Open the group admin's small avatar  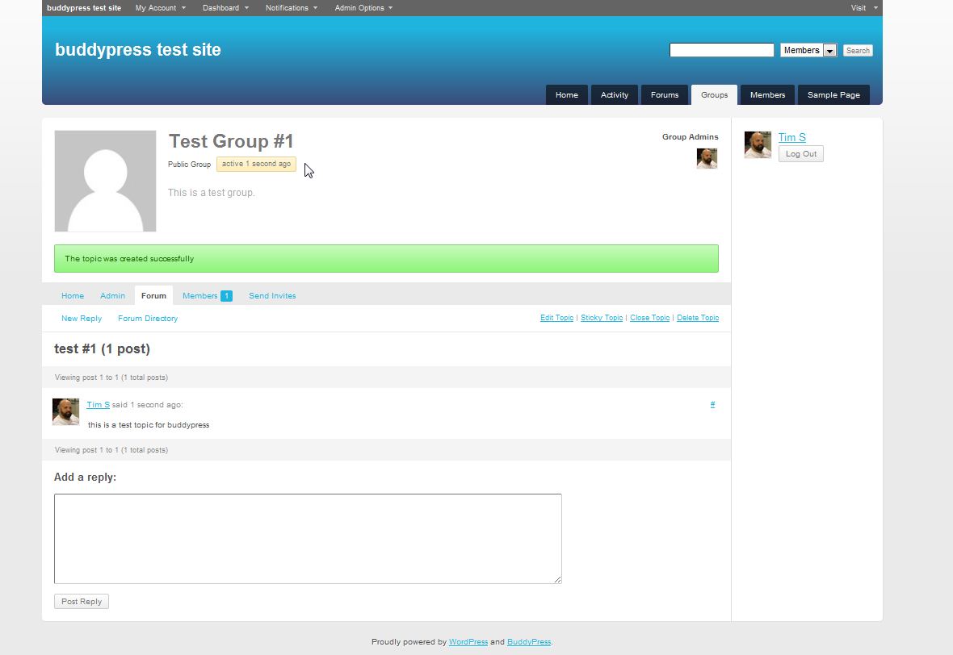point(707,158)
